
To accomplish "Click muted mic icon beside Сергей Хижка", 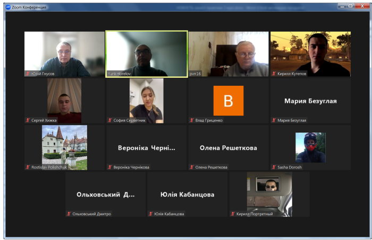I will (x=28, y=120).
